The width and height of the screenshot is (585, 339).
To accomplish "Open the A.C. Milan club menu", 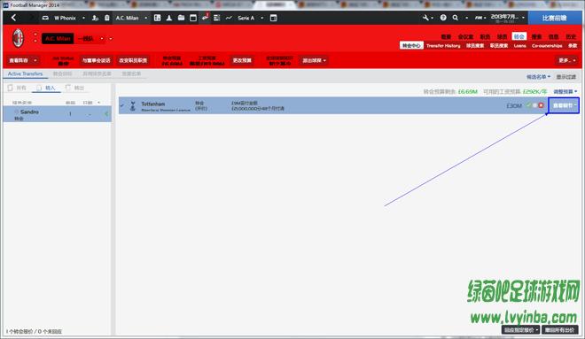I will [x=131, y=18].
